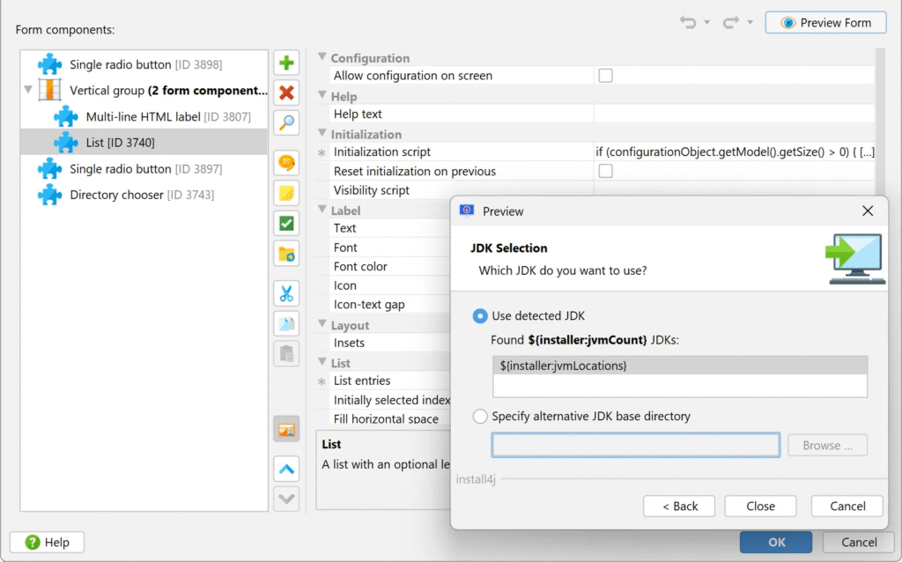Click the Preview Form button
Viewport: 902px width, 562px height.
pyautogui.click(x=825, y=23)
